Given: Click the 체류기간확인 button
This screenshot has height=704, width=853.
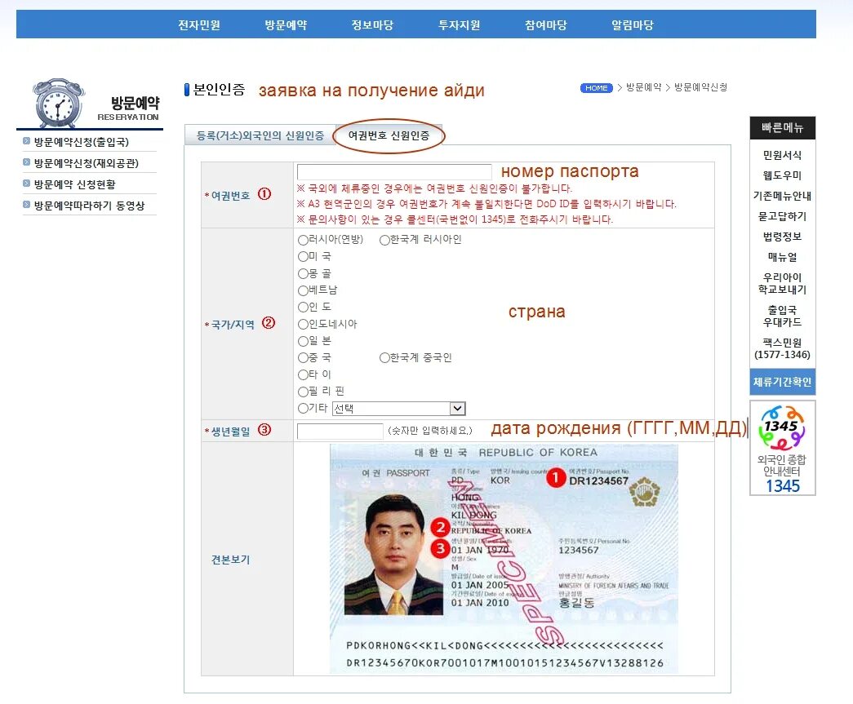Looking at the screenshot, I should [782, 382].
